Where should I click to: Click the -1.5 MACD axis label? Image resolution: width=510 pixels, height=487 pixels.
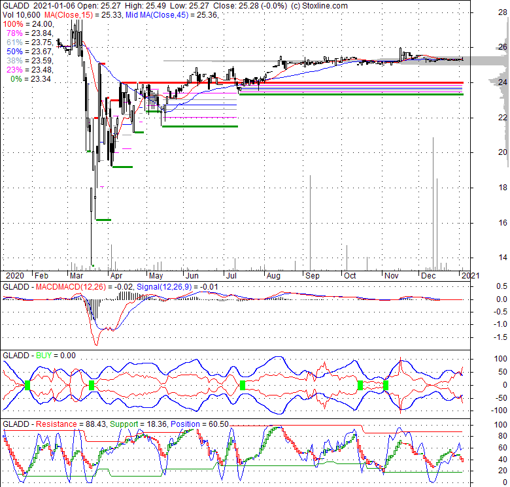pos(500,337)
